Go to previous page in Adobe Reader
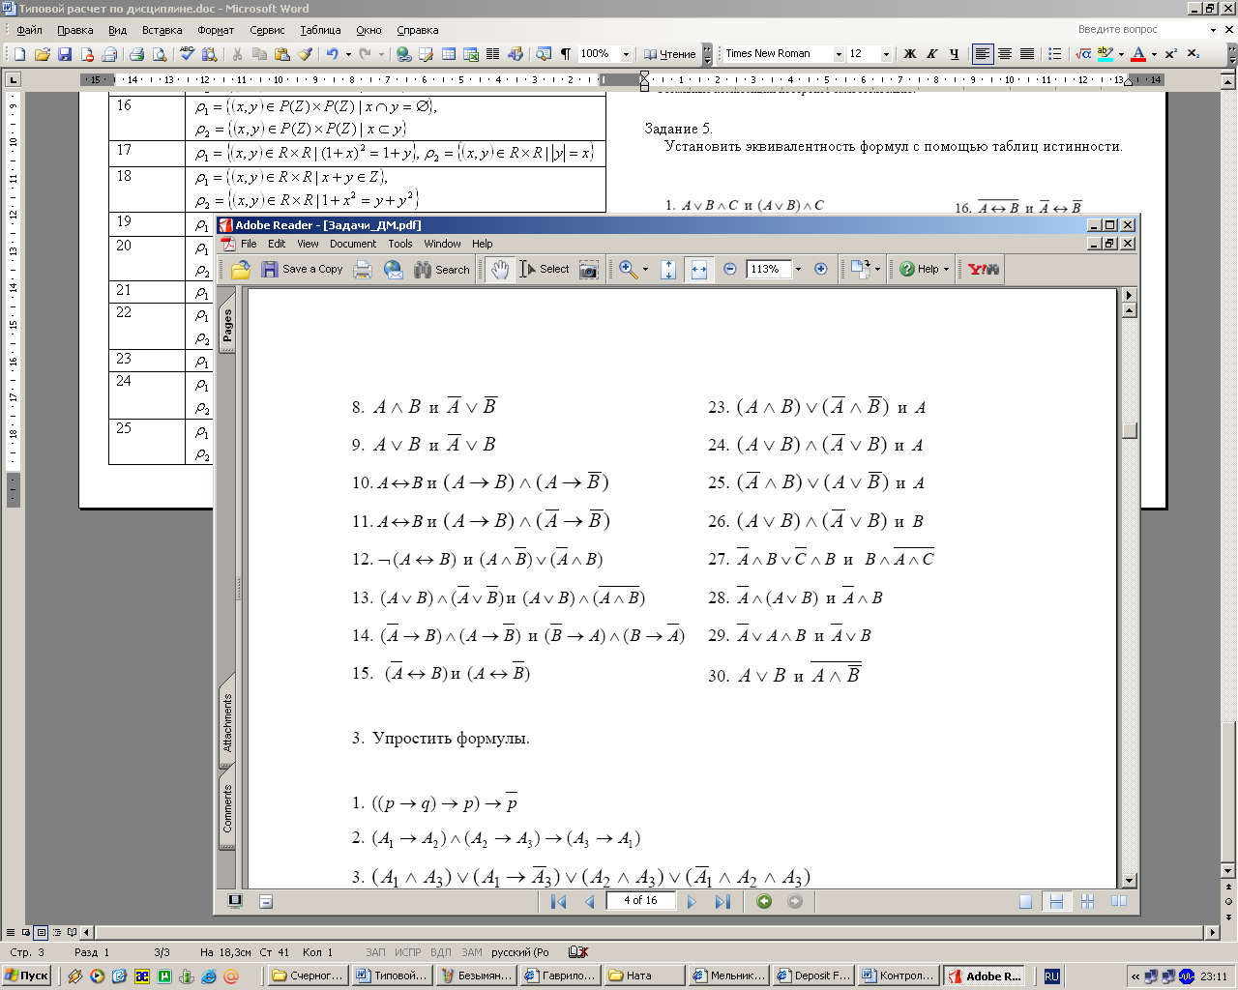 (x=590, y=901)
